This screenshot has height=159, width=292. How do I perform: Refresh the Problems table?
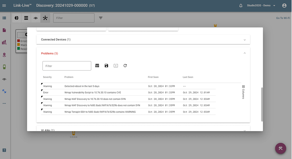(125, 66)
